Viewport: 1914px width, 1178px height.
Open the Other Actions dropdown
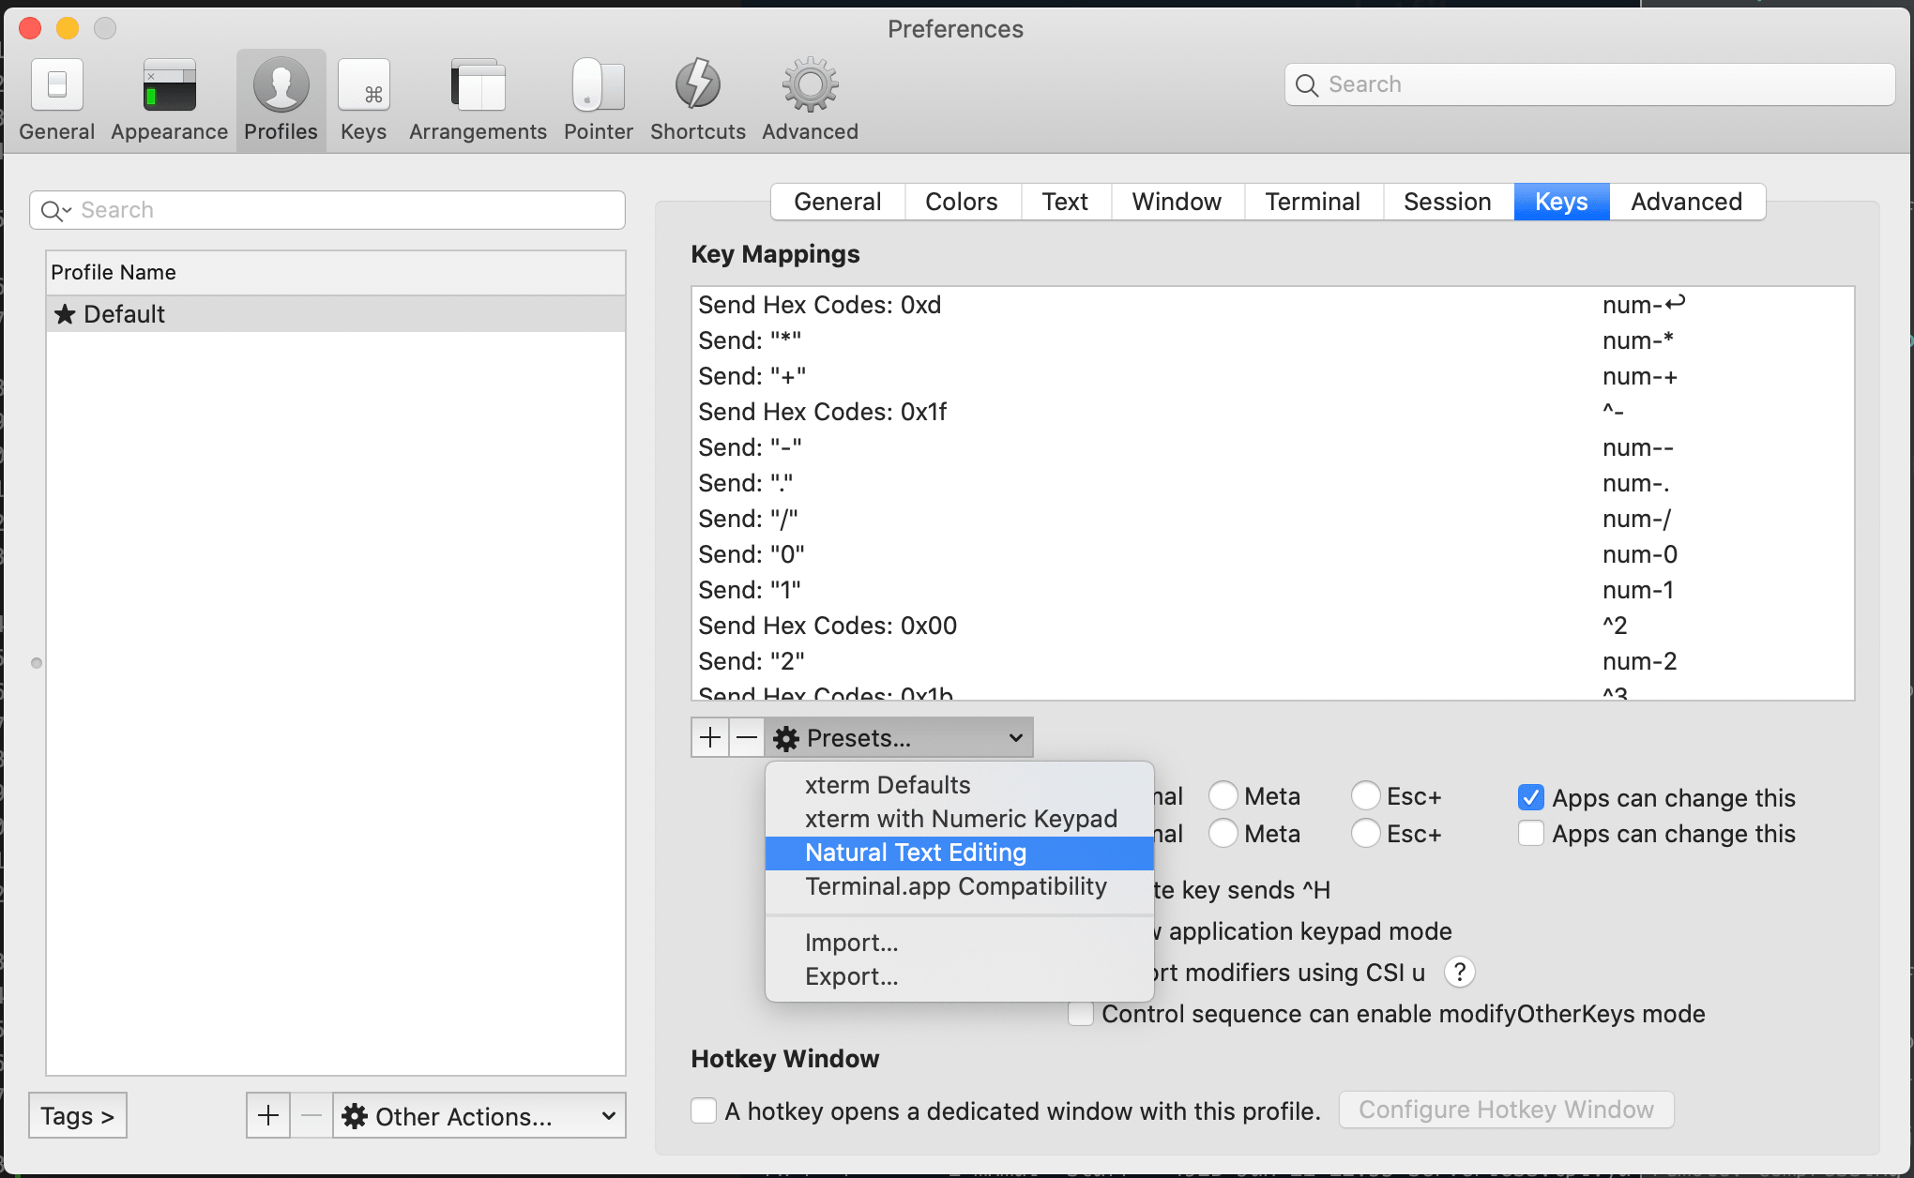478,1116
